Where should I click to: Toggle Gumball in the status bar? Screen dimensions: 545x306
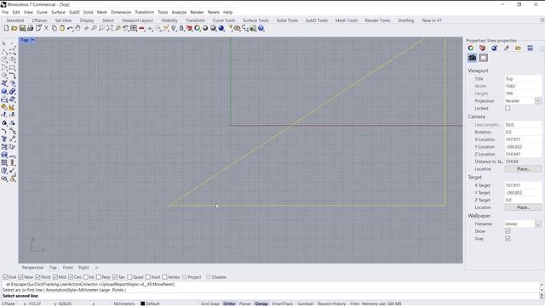coord(305,303)
